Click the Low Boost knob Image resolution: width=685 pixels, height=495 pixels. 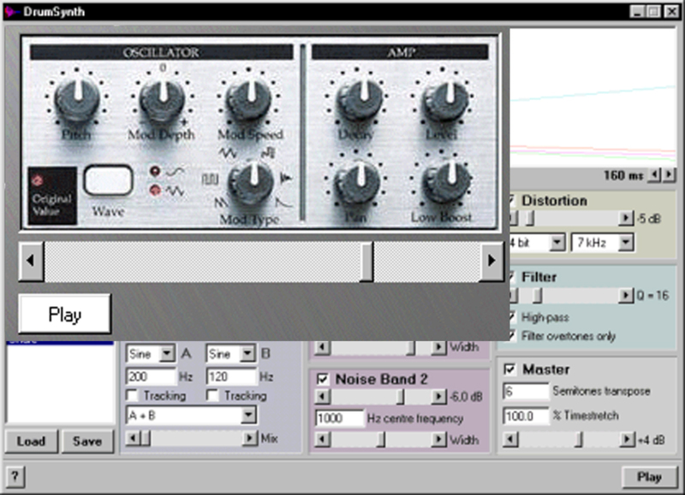(x=446, y=183)
